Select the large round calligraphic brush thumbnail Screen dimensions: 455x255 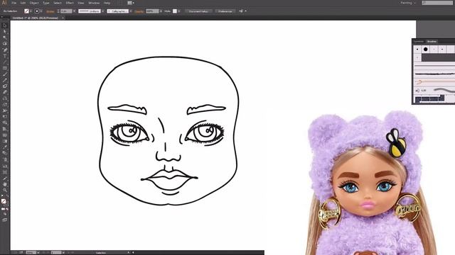pos(425,49)
